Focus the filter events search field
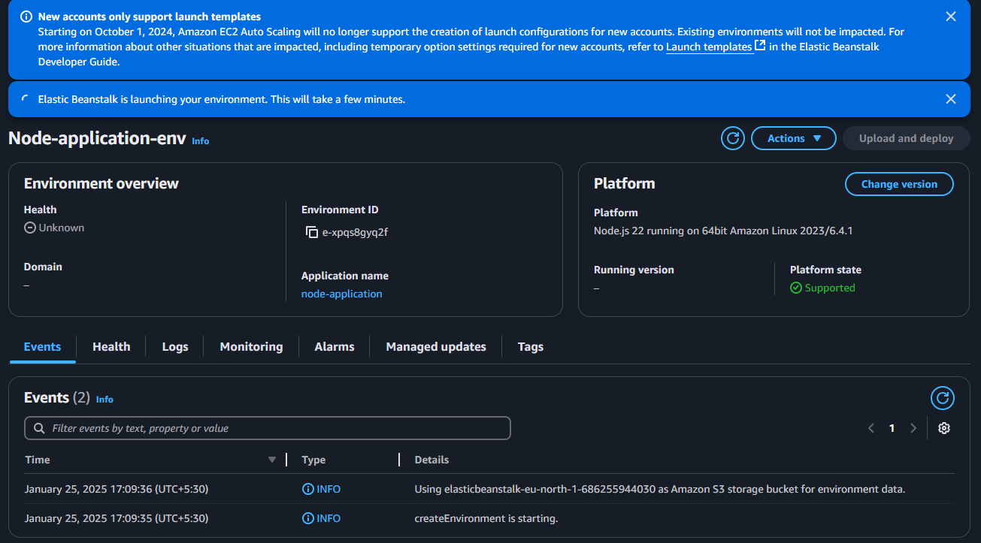 (x=268, y=428)
